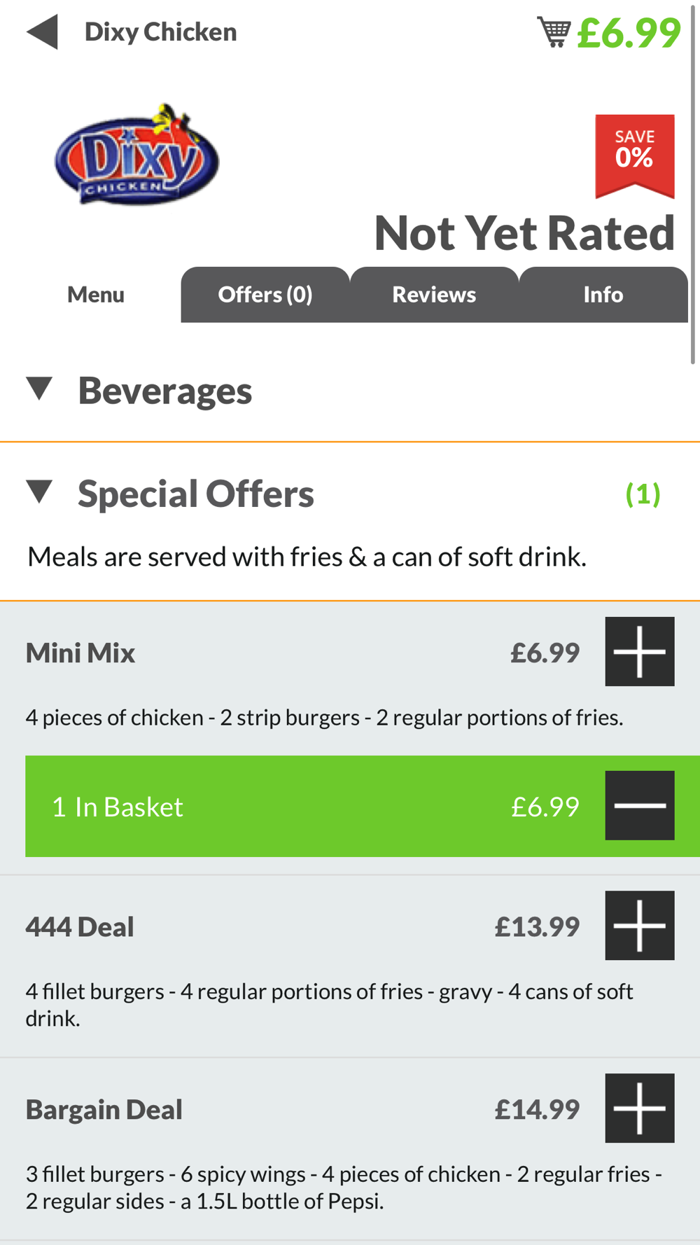Add 444 Deal using plus icon
Viewport: 700px width, 1245px height.
point(640,926)
